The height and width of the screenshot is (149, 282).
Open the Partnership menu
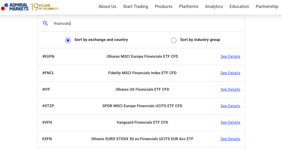(267, 6)
